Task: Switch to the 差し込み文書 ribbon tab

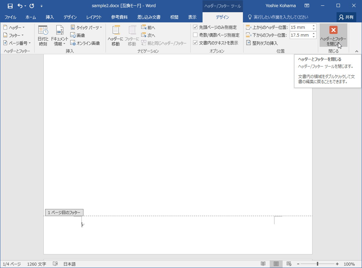Action: [x=149, y=17]
